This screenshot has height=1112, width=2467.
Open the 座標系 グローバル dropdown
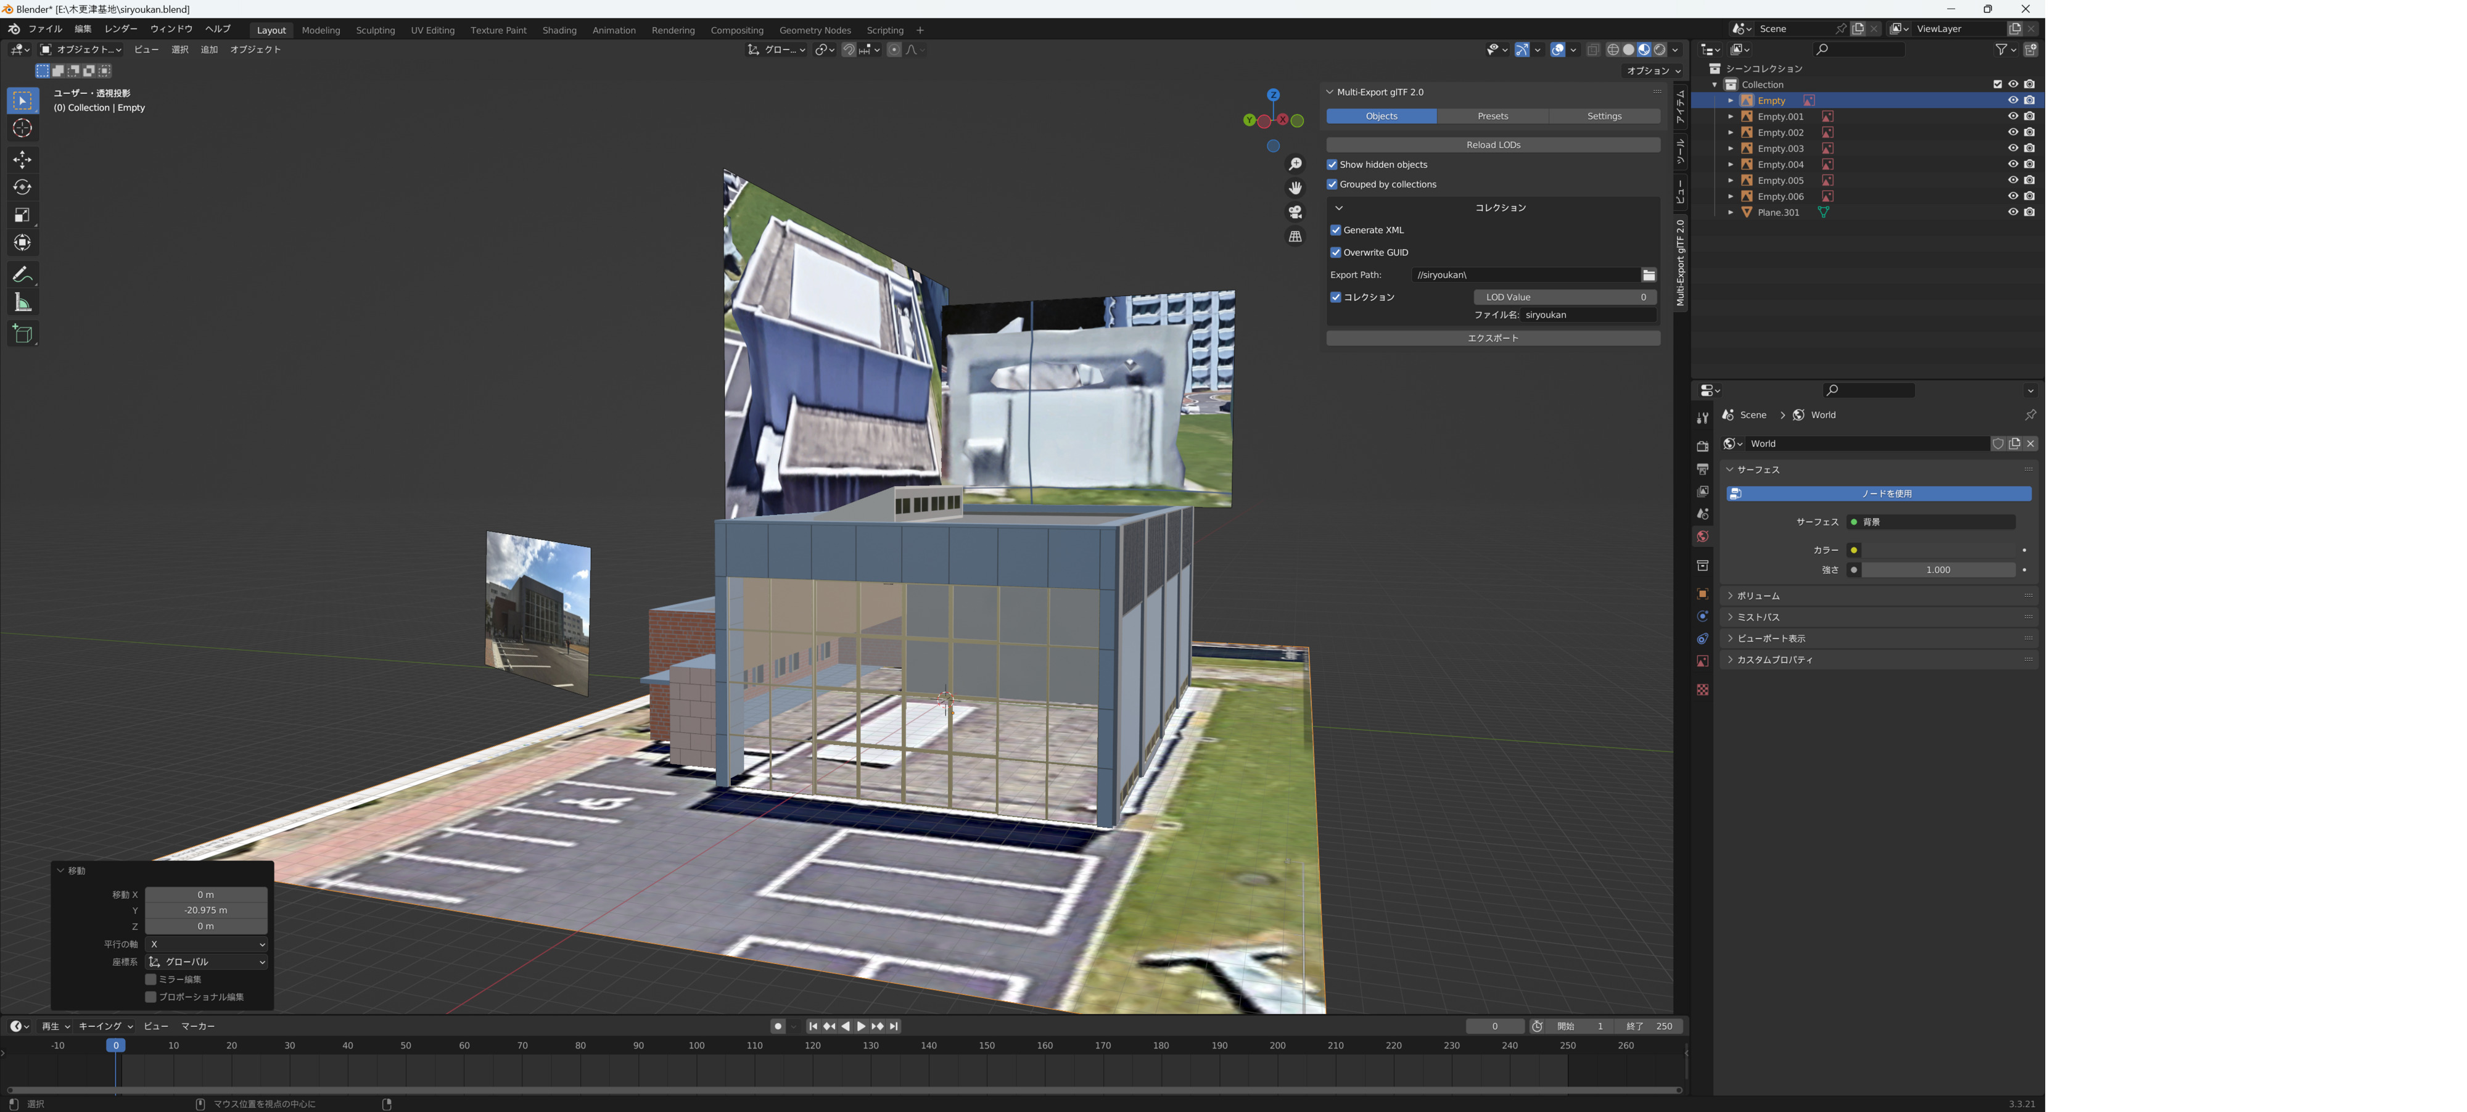click(x=206, y=962)
